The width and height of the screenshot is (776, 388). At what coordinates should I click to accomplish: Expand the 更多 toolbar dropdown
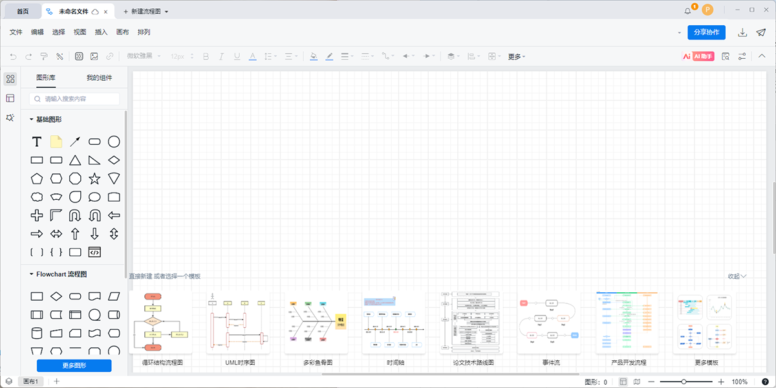point(514,56)
